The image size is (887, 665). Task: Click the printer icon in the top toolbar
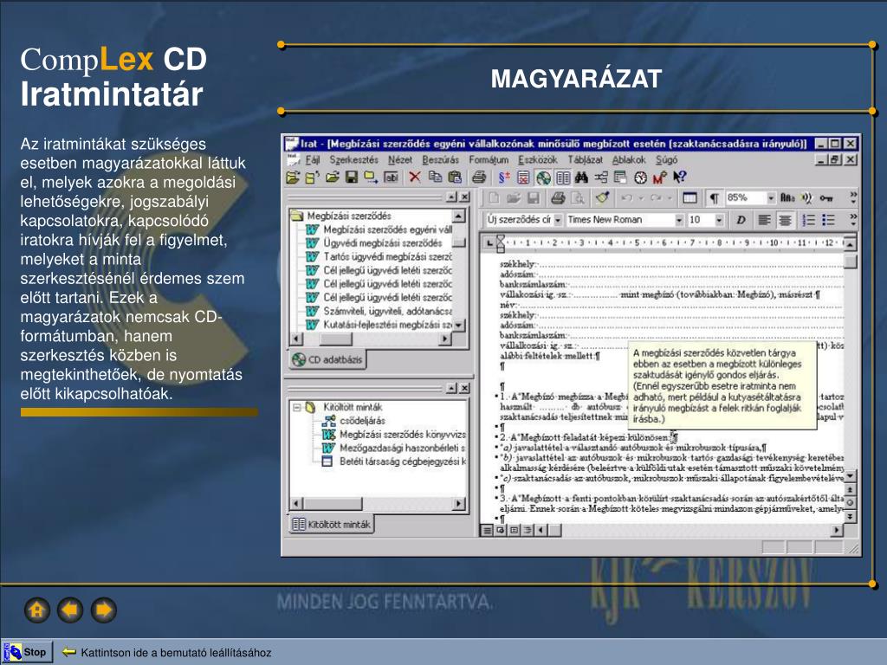pyautogui.click(x=479, y=178)
